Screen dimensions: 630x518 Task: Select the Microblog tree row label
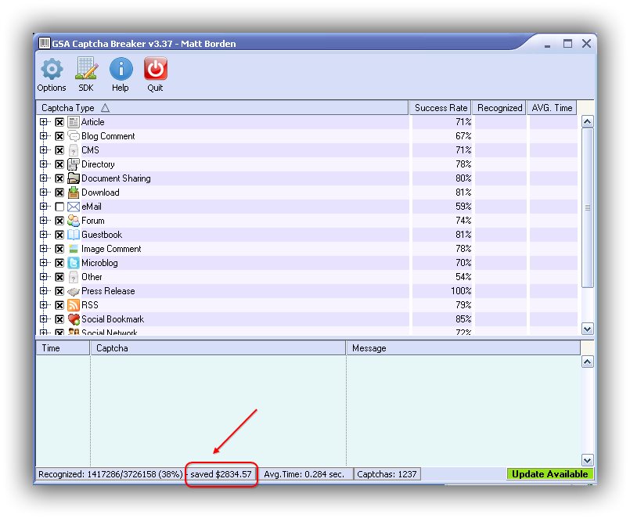pyautogui.click(x=99, y=263)
